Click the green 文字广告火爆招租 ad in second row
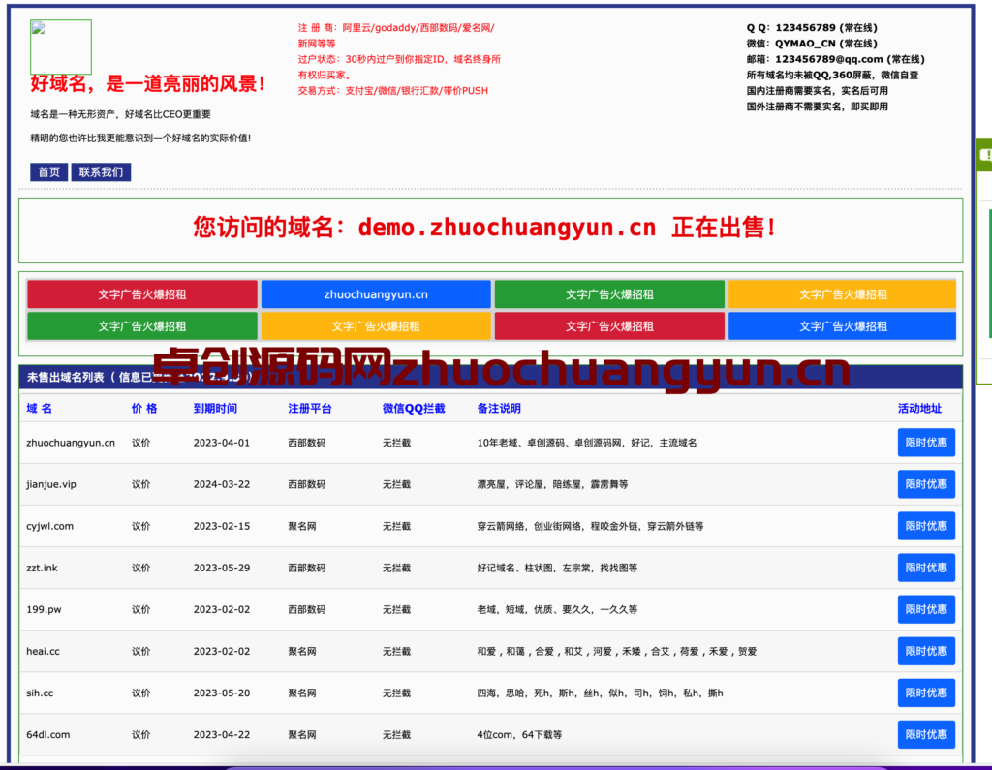Screen dimensions: 992x770 click(142, 326)
